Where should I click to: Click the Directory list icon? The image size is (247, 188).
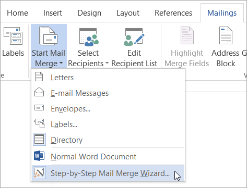click(39, 139)
